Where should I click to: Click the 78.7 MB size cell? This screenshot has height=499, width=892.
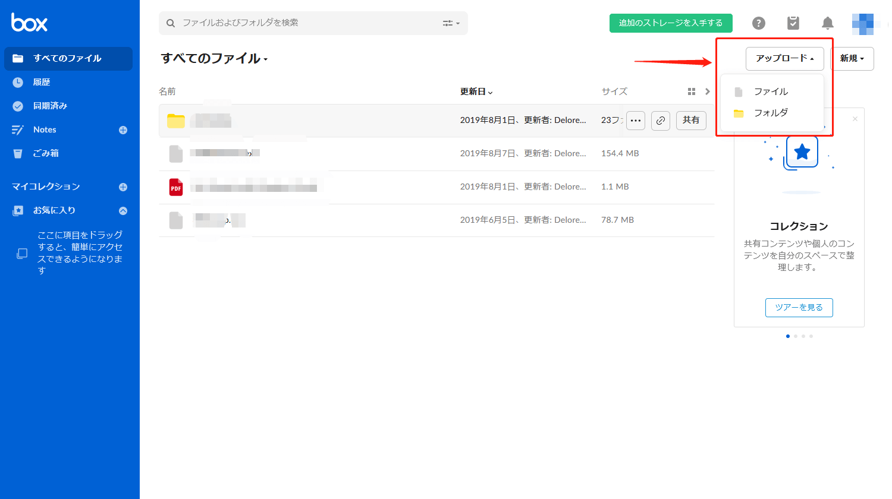coord(617,220)
